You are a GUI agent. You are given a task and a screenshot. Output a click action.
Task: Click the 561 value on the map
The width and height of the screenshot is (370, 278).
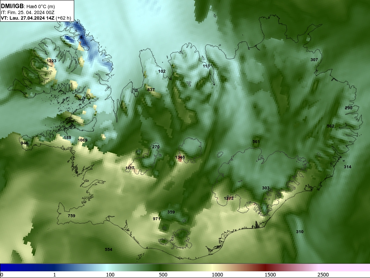point(256,142)
